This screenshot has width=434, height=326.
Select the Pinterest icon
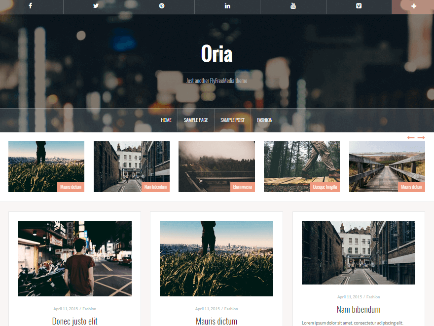coord(161,6)
